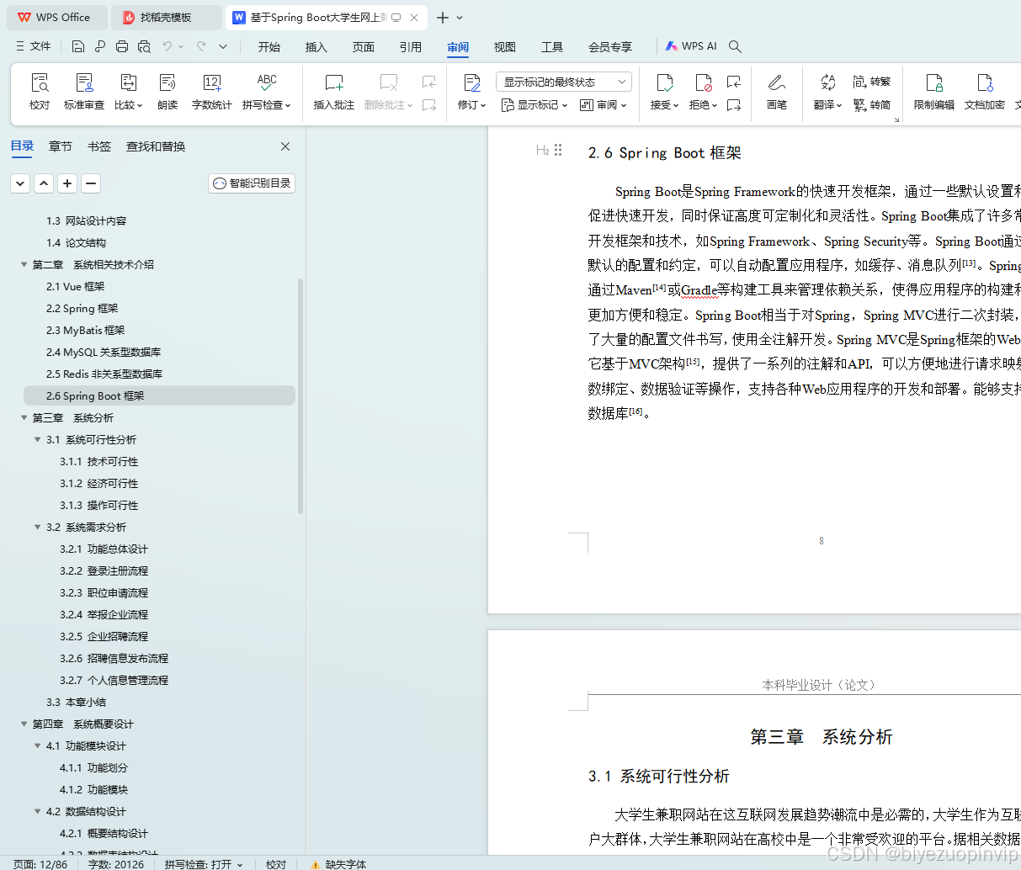Open WPS AI assistant

(691, 46)
